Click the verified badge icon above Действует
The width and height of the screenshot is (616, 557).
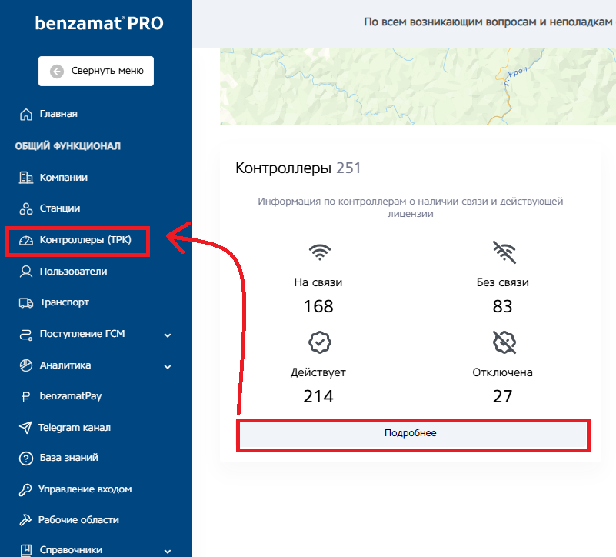pyautogui.click(x=320, y=342)
